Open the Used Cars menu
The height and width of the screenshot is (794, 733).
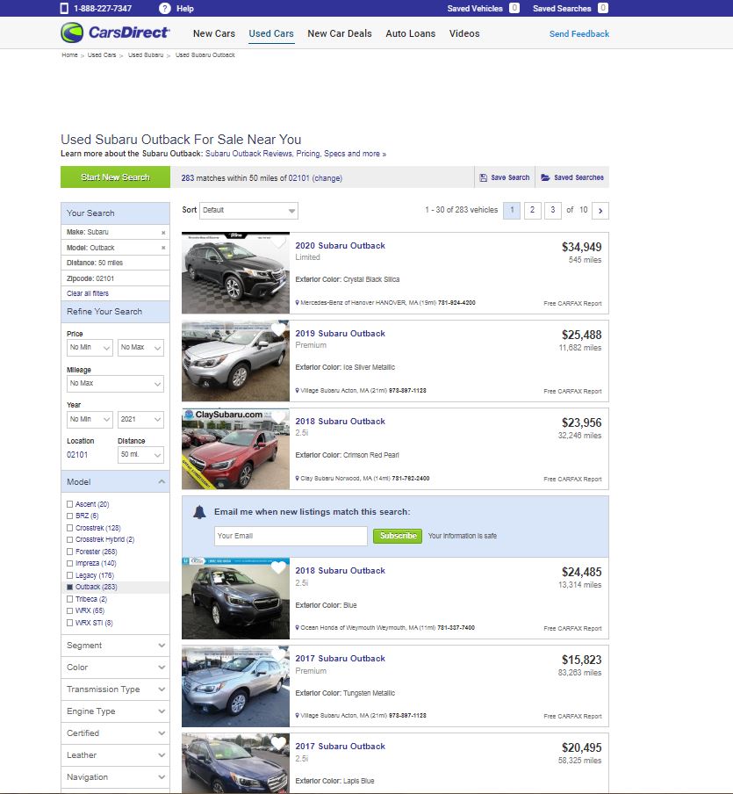pyautogui.click(x=271, y=33)
